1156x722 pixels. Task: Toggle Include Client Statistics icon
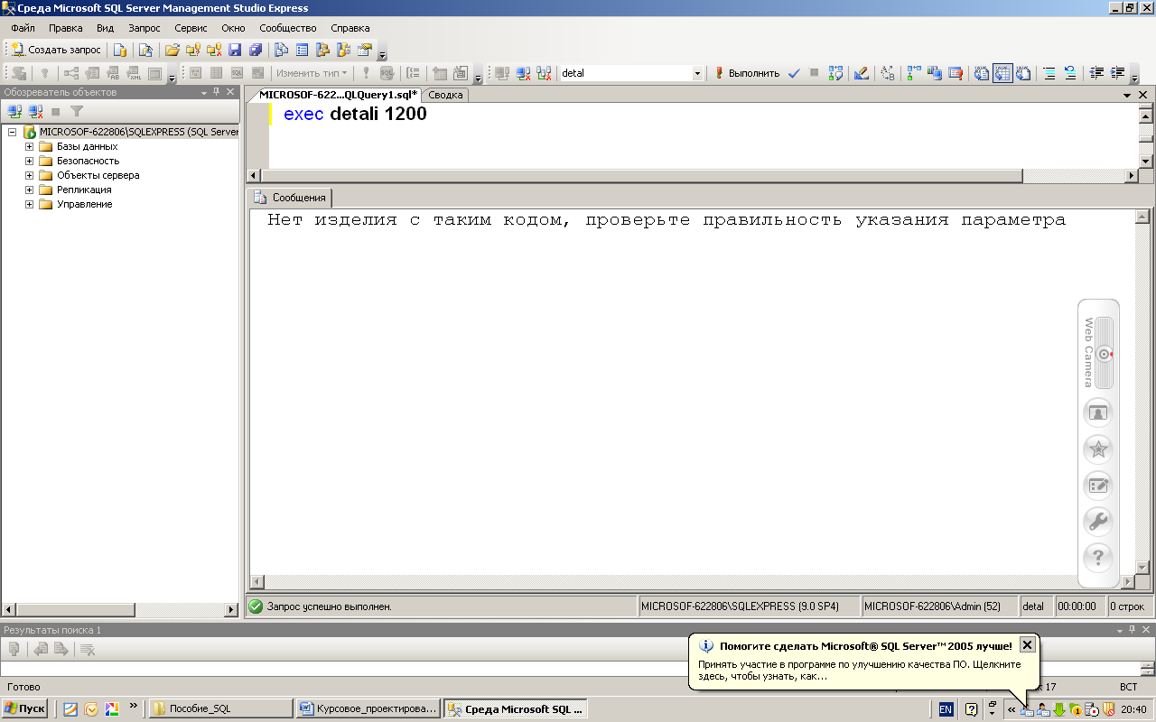(x=935, y=73)
